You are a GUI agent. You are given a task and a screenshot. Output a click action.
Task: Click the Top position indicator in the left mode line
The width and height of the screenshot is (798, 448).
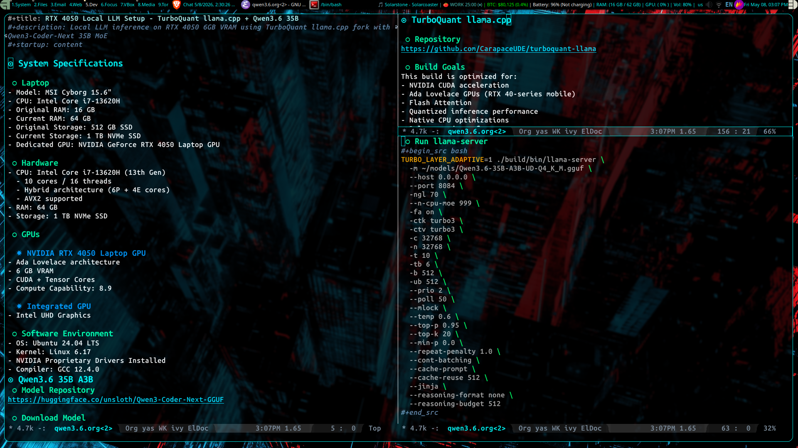click(374, 428)
